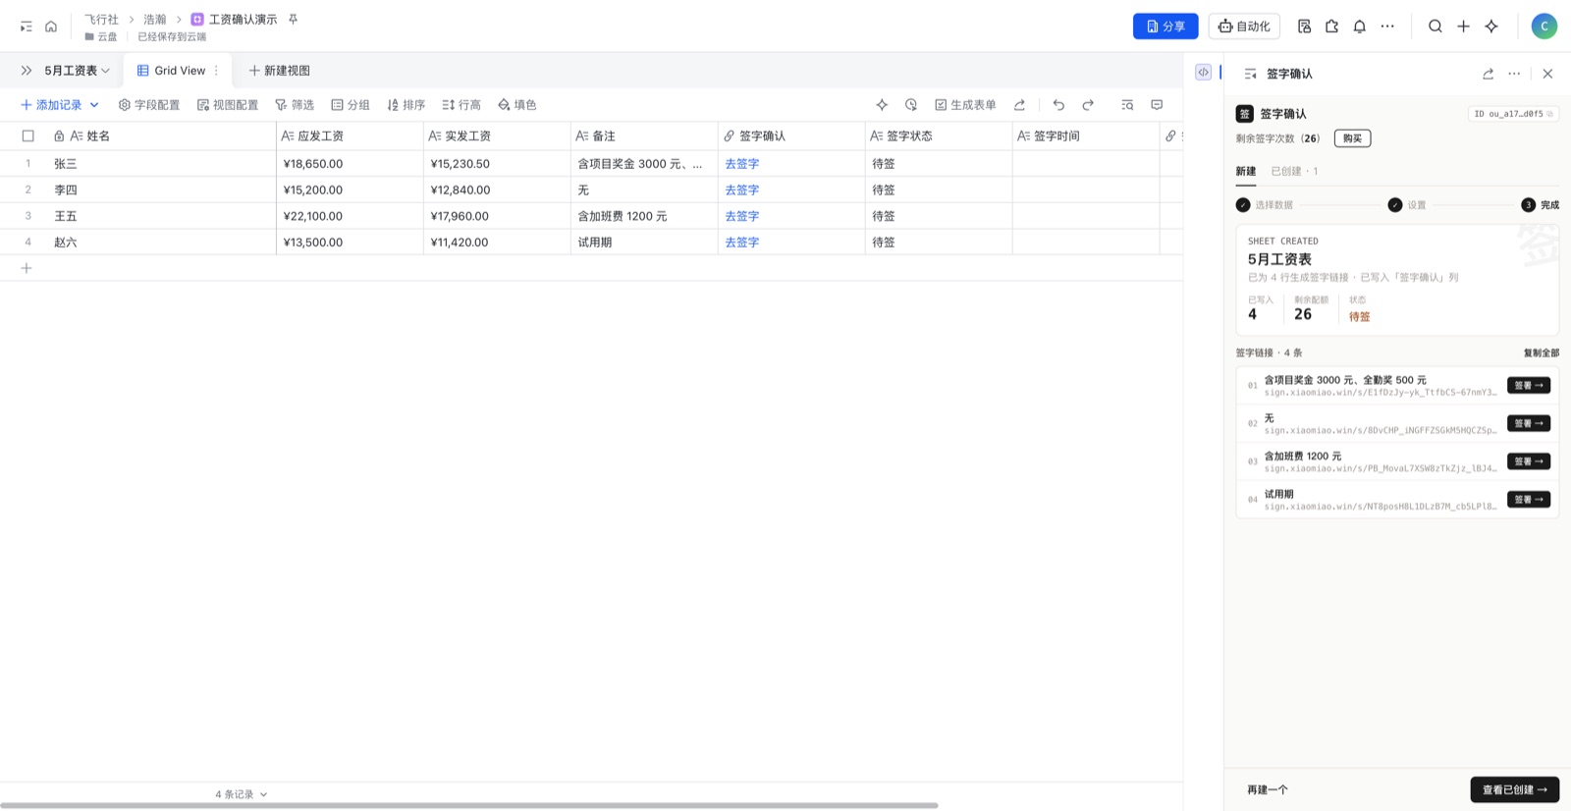Open 去签字 link in 张三 row
1571x811 pixels.
click(x=742, y=164)
